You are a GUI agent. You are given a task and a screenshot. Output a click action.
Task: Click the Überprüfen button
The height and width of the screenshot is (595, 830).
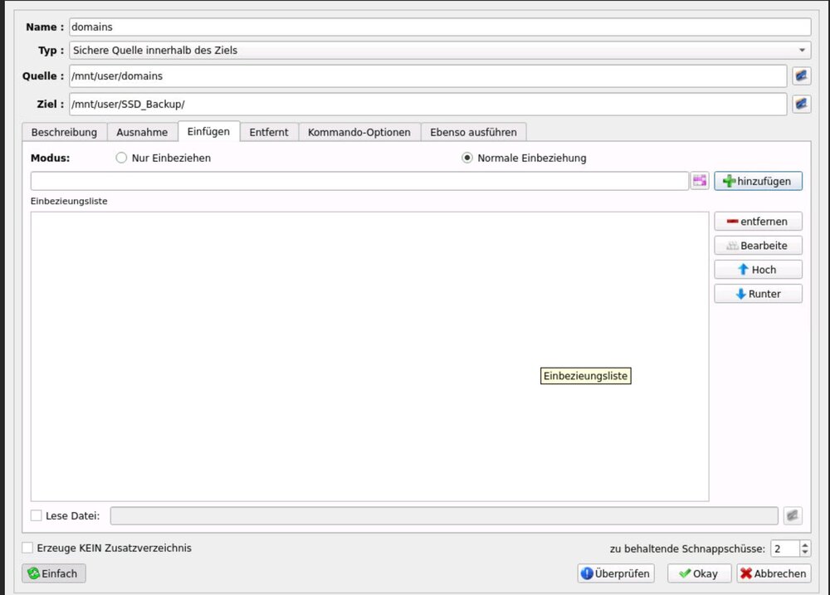click(x=616, y=573)
